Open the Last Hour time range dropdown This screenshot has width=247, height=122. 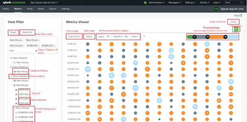(x=74, y=36)
